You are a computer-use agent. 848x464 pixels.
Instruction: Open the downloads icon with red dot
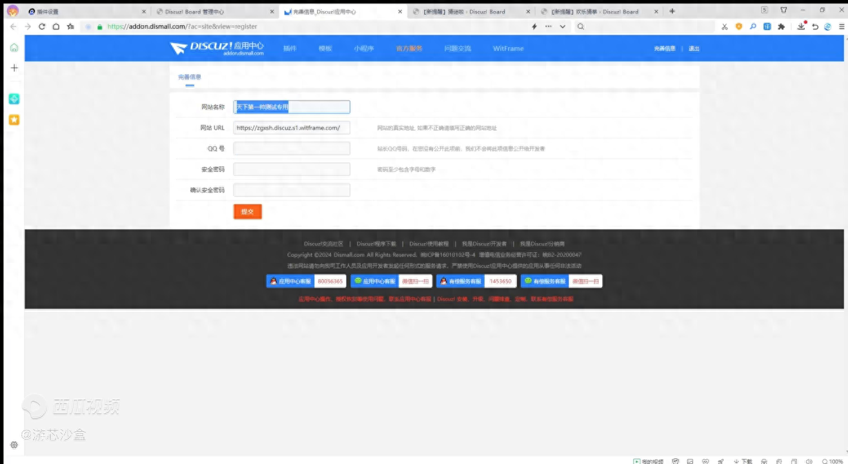pyautogui.click(x=802, y=26)
